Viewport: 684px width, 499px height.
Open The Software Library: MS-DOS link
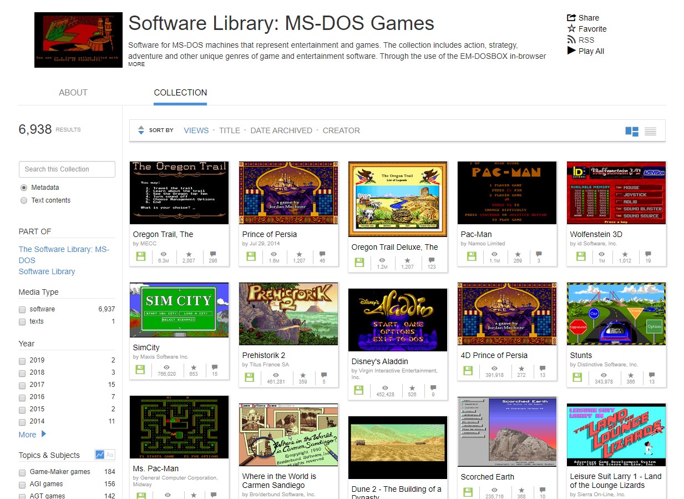point(64,255)
